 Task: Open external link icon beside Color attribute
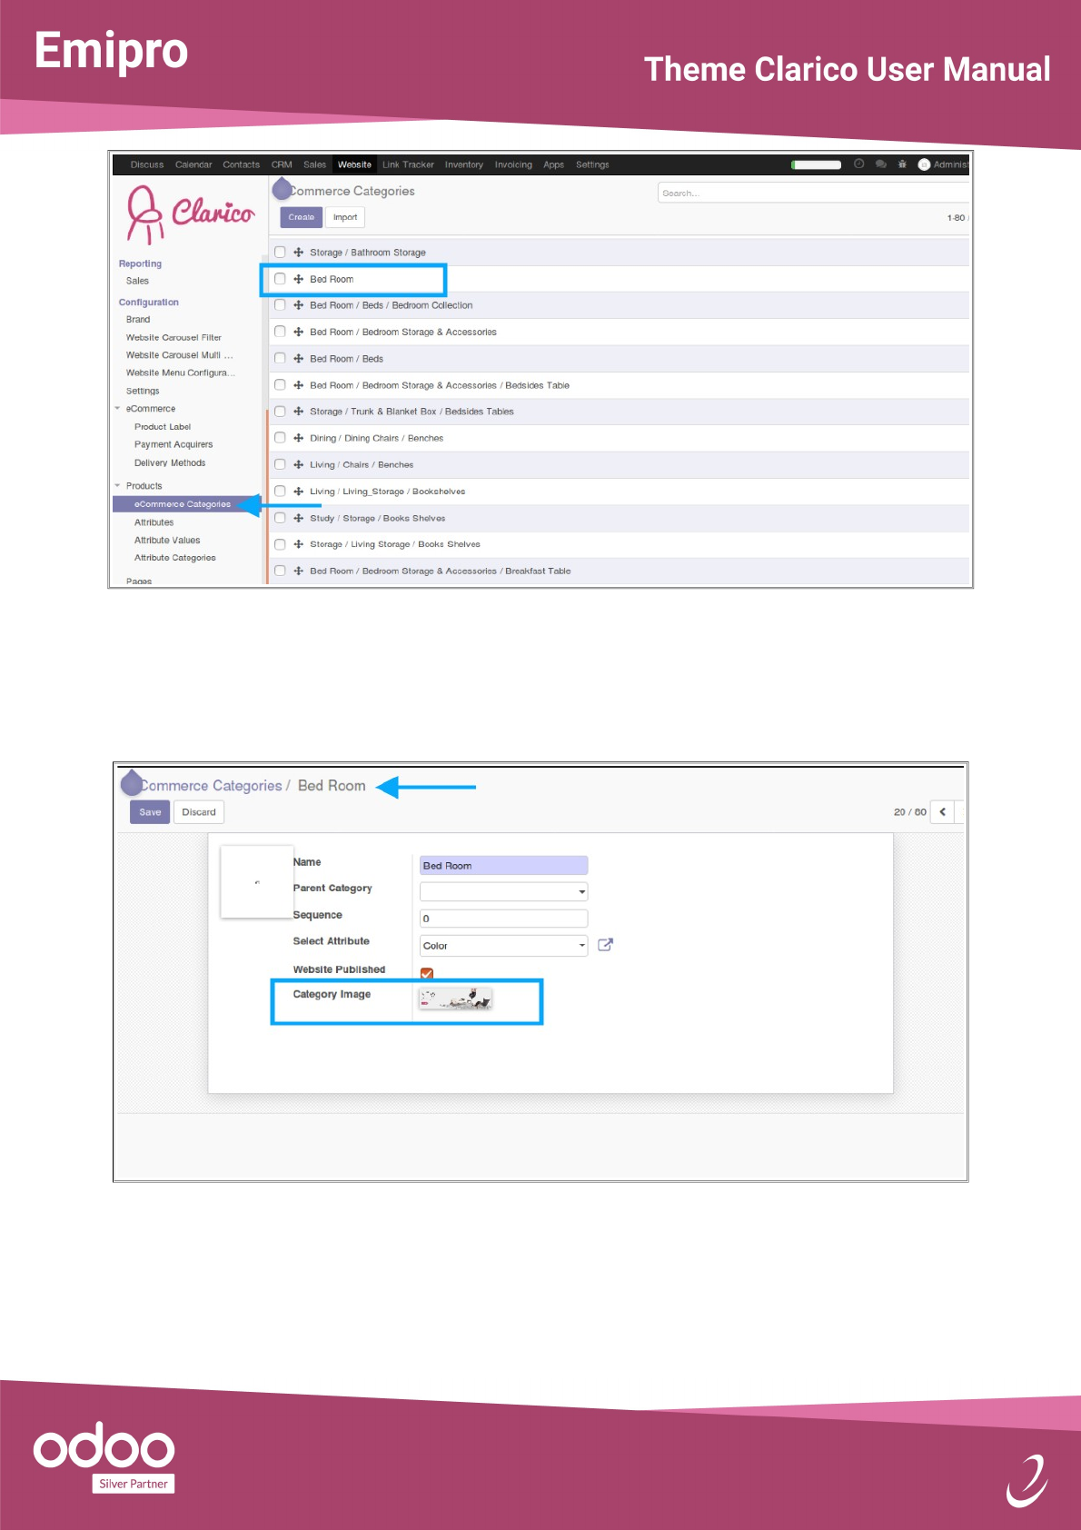[x=606, y=945]
